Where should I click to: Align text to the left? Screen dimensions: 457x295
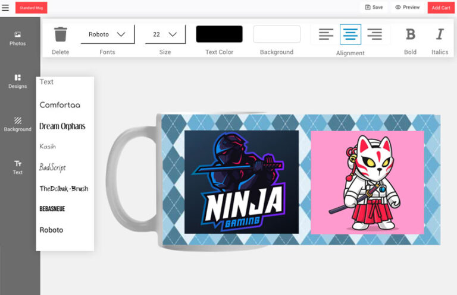click(326, 34)
